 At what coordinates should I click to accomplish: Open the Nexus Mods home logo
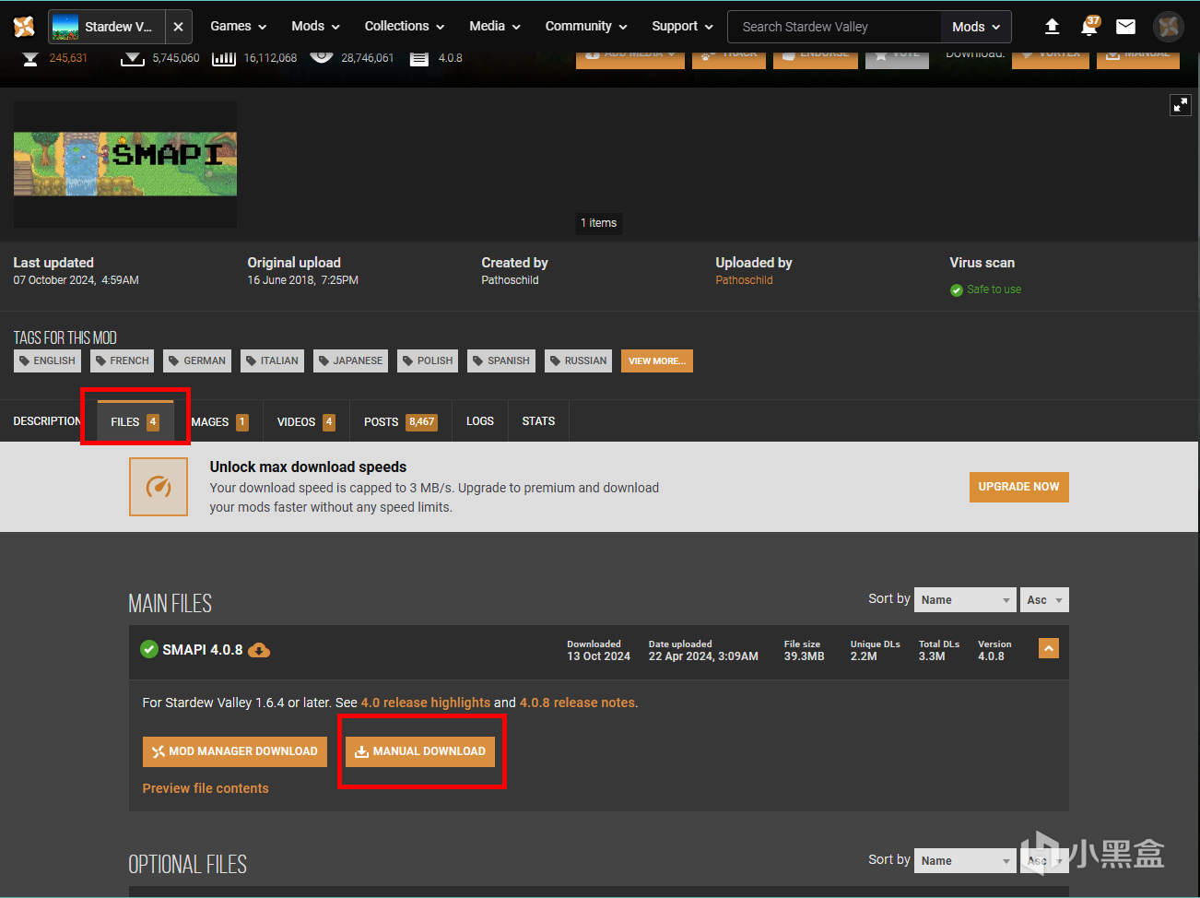(x=24, y=27)
